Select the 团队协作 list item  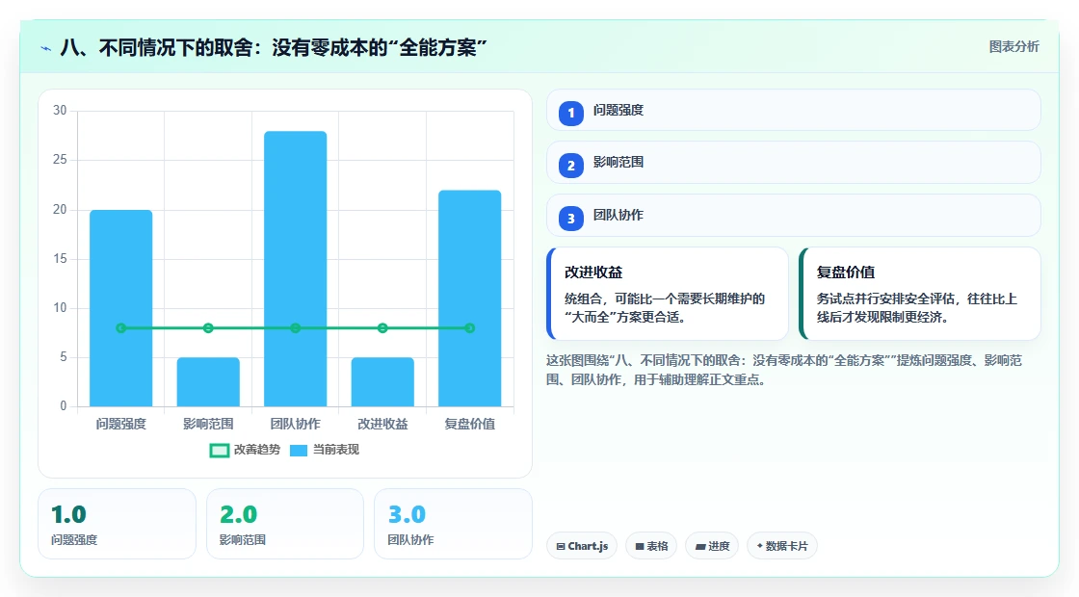(x=794, y=216)
